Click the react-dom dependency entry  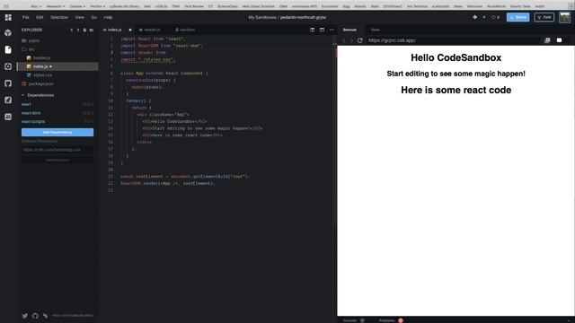(31, 113)
